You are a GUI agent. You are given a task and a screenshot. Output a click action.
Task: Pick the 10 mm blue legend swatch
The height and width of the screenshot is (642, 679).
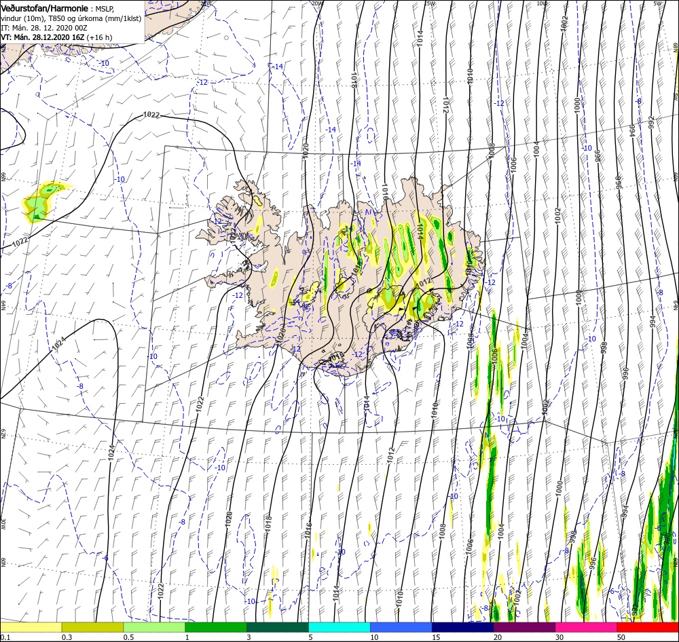click(x=401, y=627)
